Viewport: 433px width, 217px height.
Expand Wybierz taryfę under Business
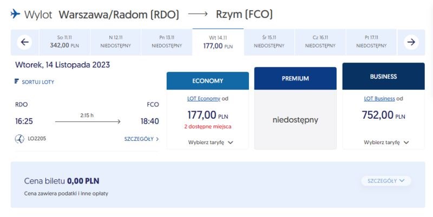pyautogui.click(x=386, y=143)
